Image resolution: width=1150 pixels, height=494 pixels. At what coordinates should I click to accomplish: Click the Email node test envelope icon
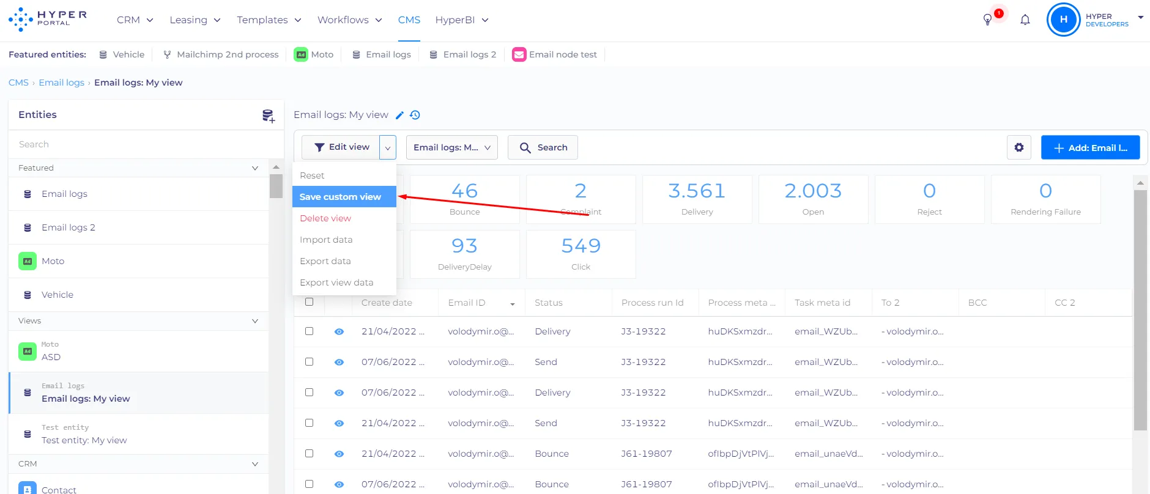[x=519, y=54]
